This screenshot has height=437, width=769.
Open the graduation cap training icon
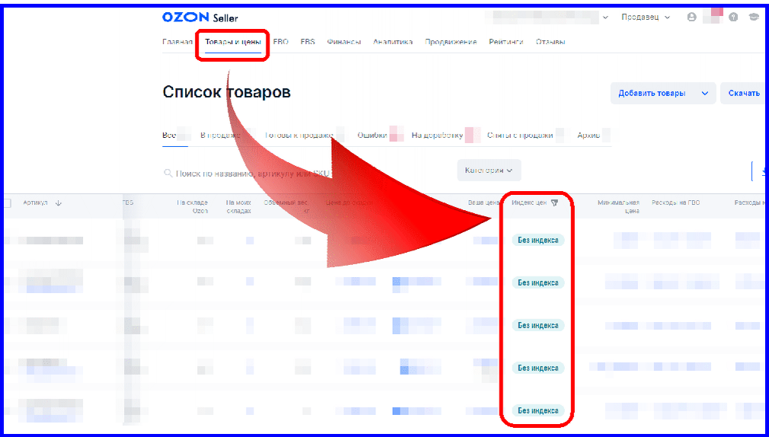click(753, 18)
